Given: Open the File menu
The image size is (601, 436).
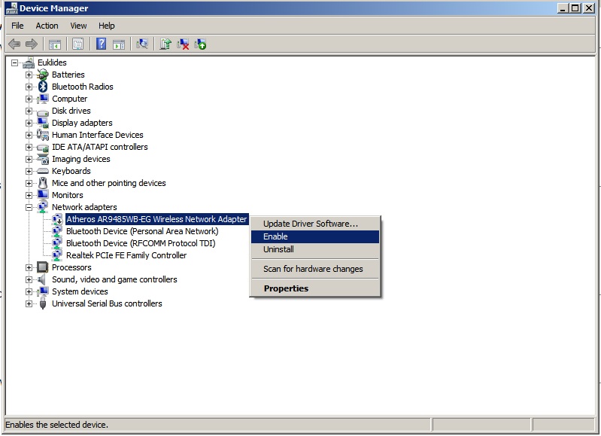Looking at the screenshot, I should 17,26.
